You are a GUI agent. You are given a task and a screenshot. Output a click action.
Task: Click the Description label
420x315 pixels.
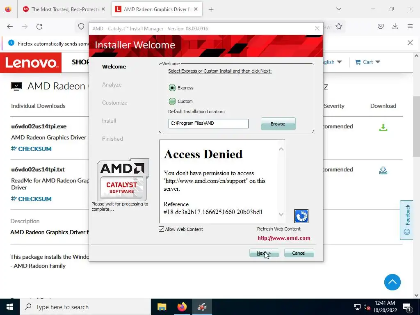pos(25,221)
